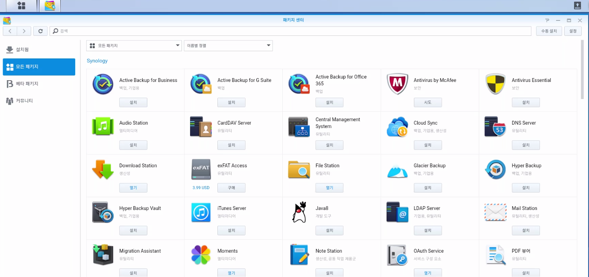Click the Antivirus Essential shield icon
This screenshot has height=277, width=589.
(495, 84)
